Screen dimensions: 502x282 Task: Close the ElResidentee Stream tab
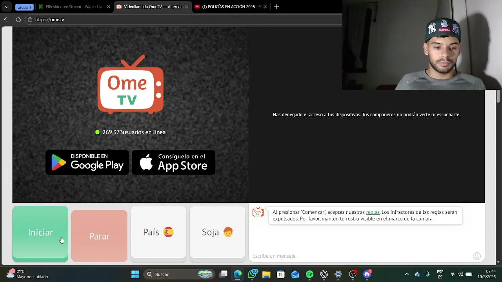tap(109, 7)
